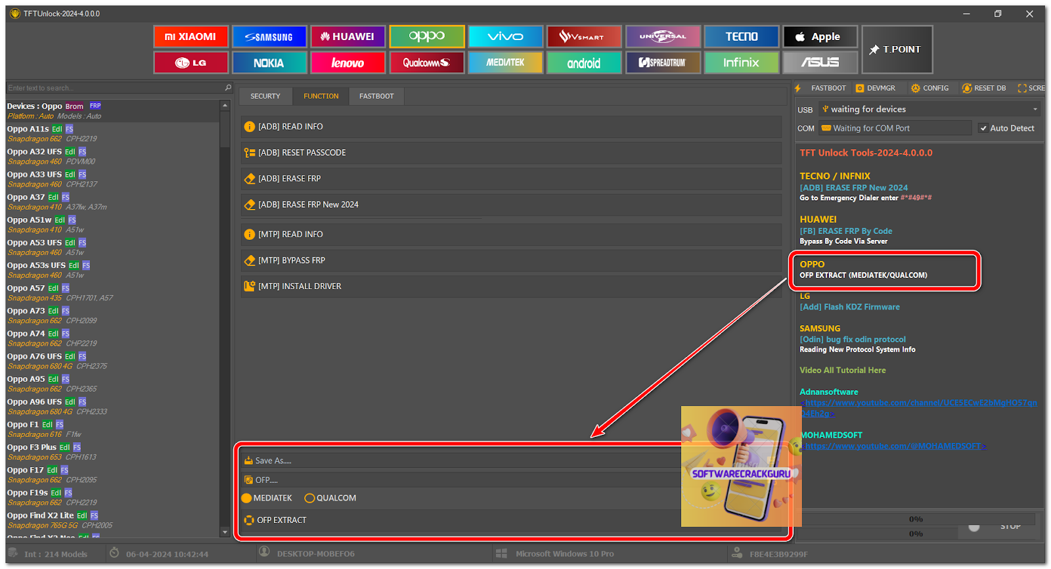Switch to the FUNCTION tab
The height and width of the screenshot is (569, 1051).
coord(321,96)
